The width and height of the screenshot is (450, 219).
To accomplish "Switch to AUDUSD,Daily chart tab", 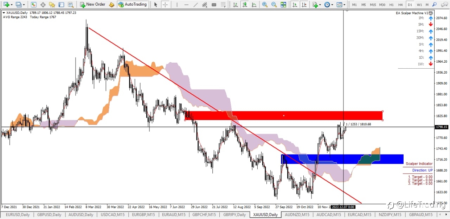I will pyautogui.click(x=81, y=214).
